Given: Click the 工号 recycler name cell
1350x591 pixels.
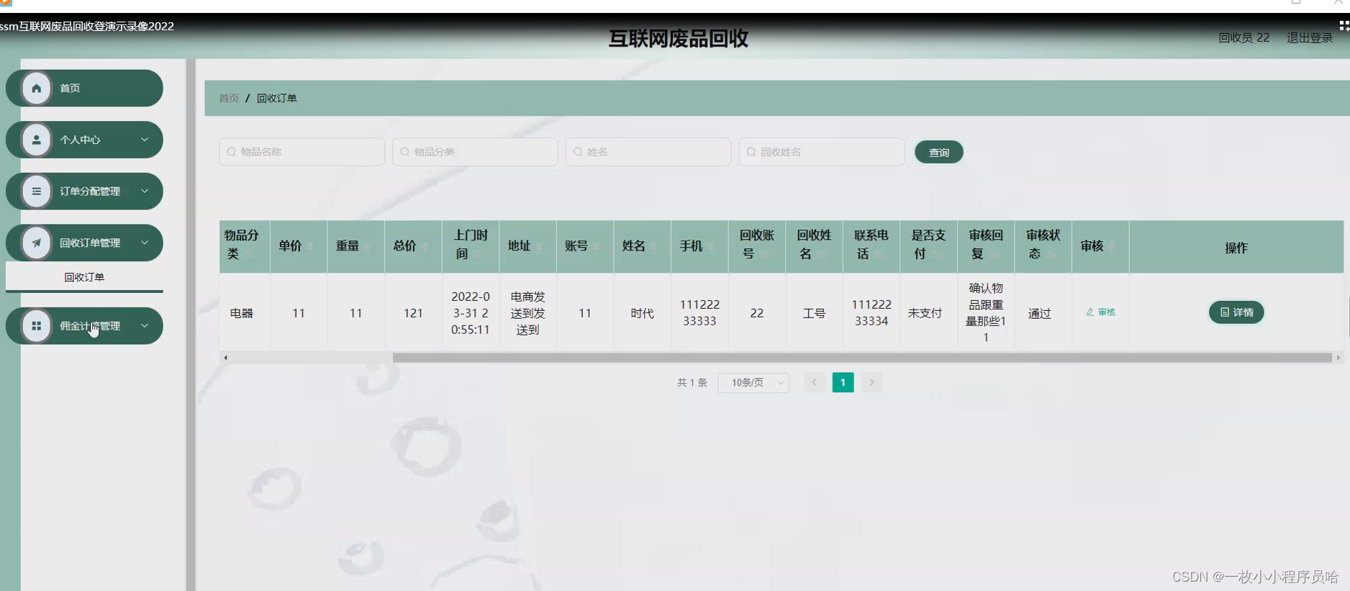Looking at the screenshot, I should (x=814, y=314).
